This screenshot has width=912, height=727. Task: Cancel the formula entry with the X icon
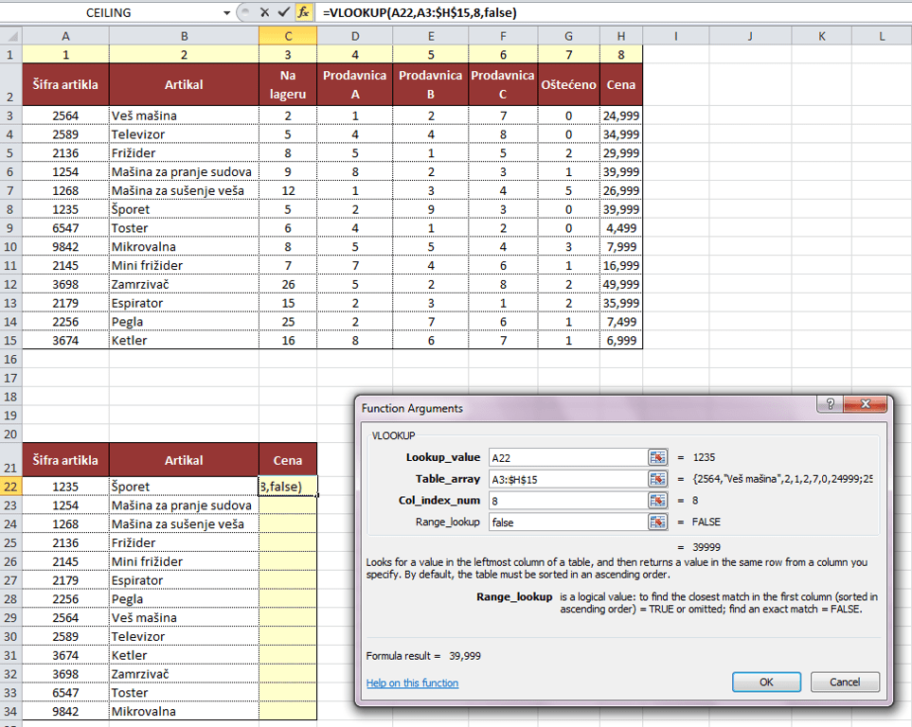click(x=264, y=12)
